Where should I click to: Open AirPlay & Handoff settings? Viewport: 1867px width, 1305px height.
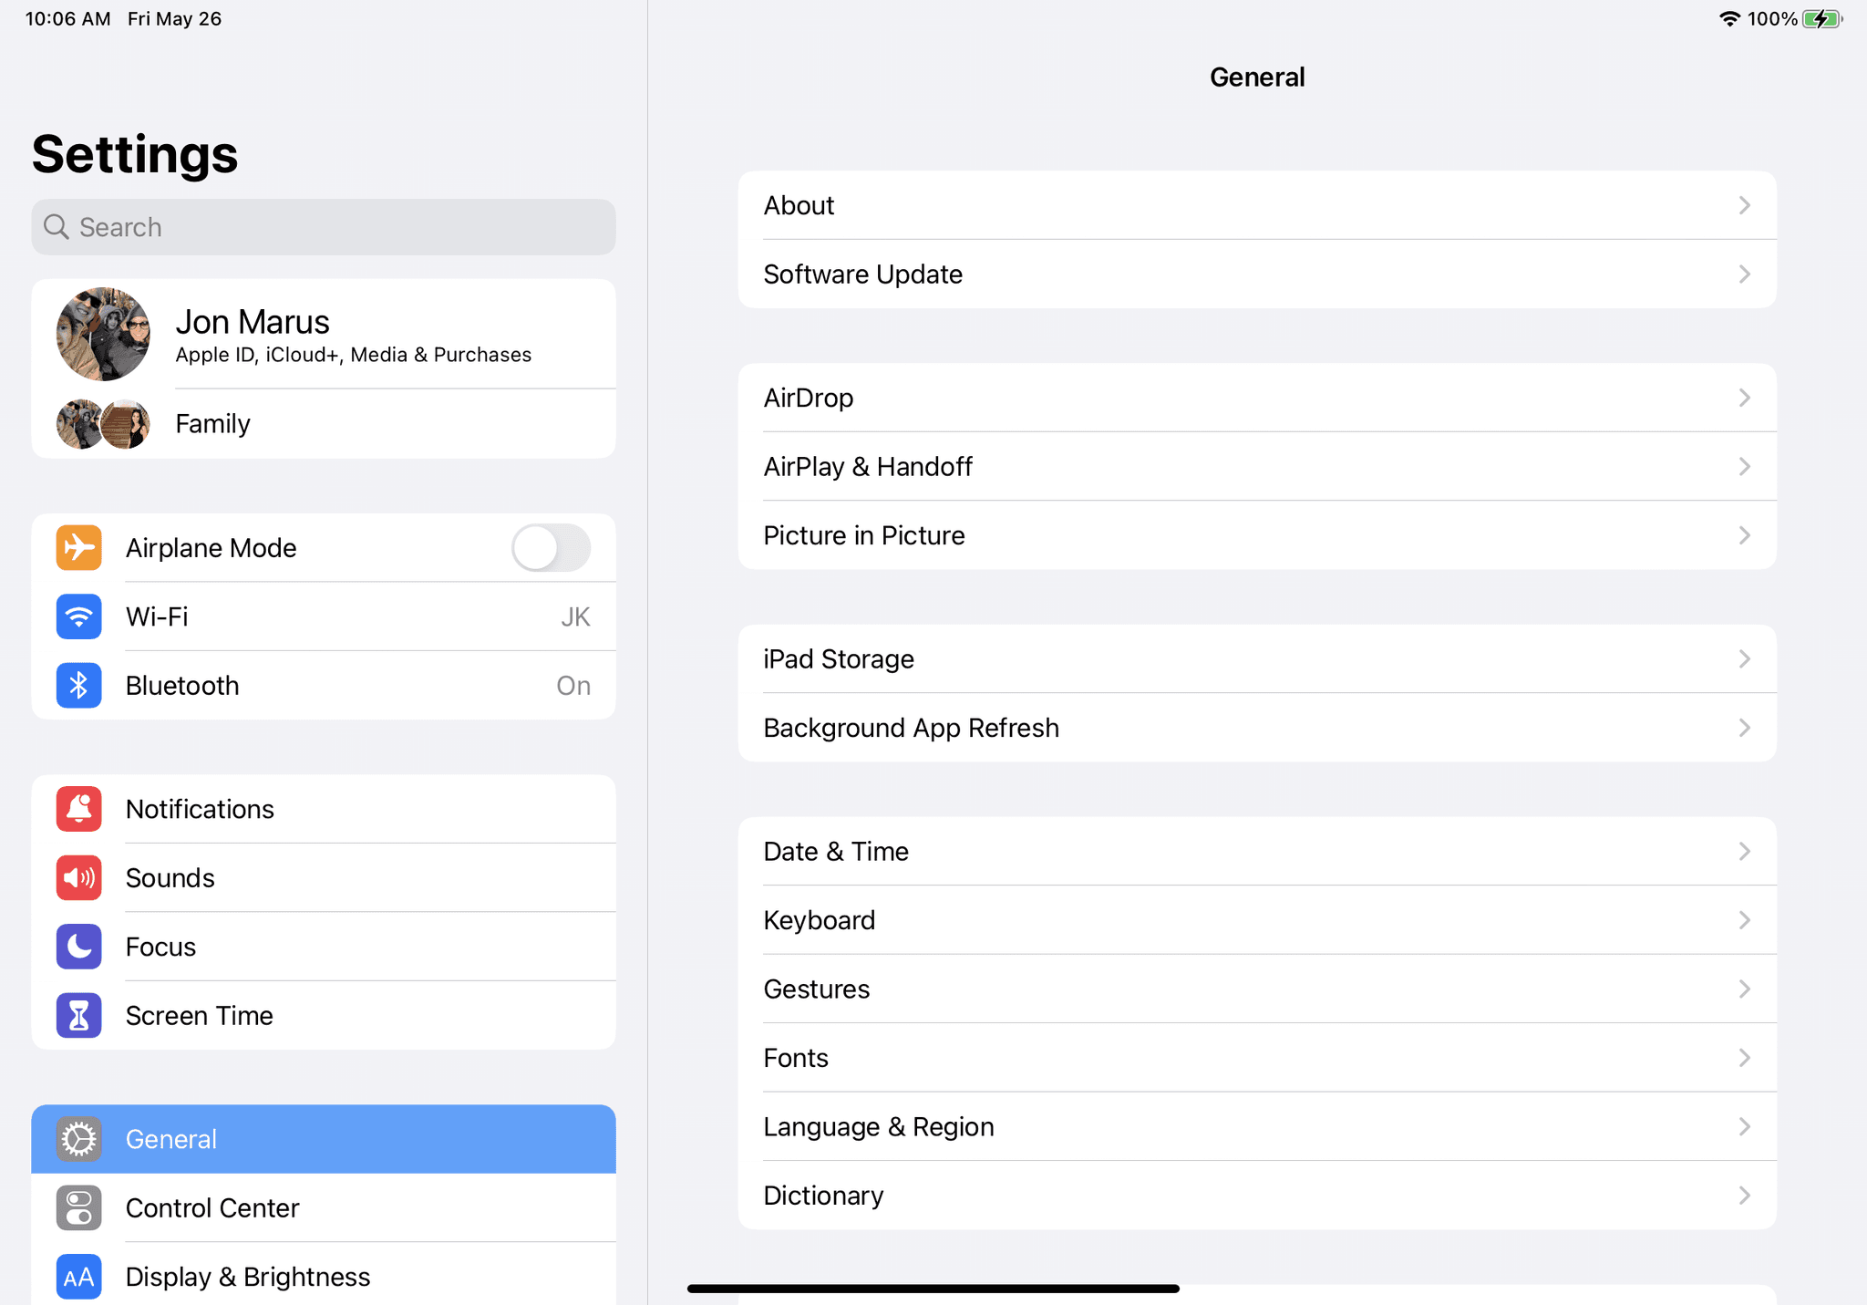click(x=1257, y=466)
